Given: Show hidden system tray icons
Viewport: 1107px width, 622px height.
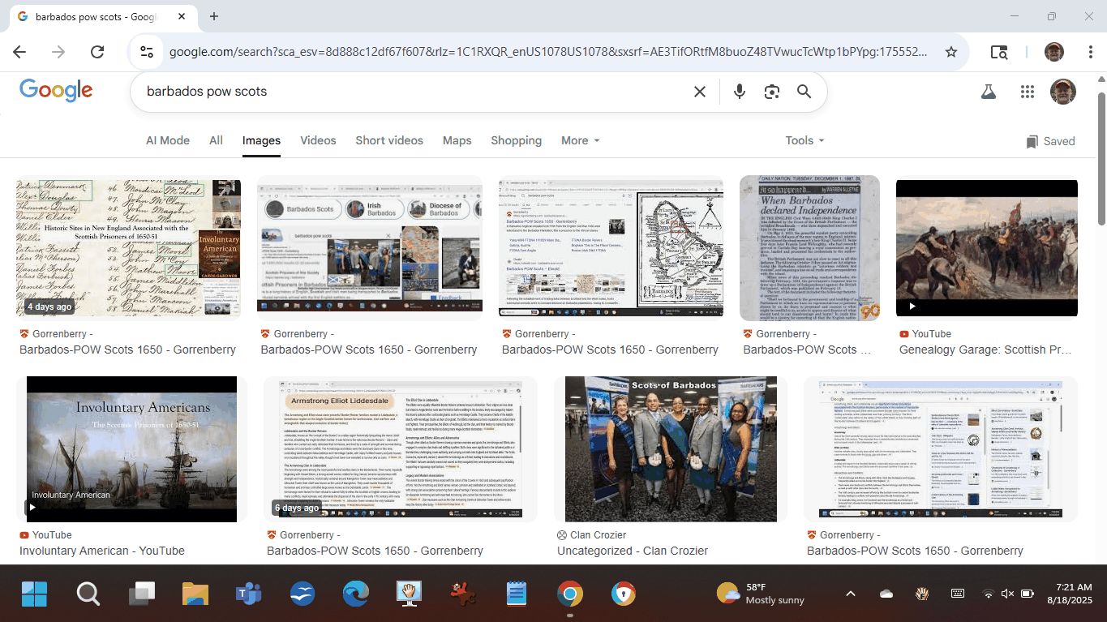Looking at the screenshot, I should pyautogui.click(x=850, y=594).
